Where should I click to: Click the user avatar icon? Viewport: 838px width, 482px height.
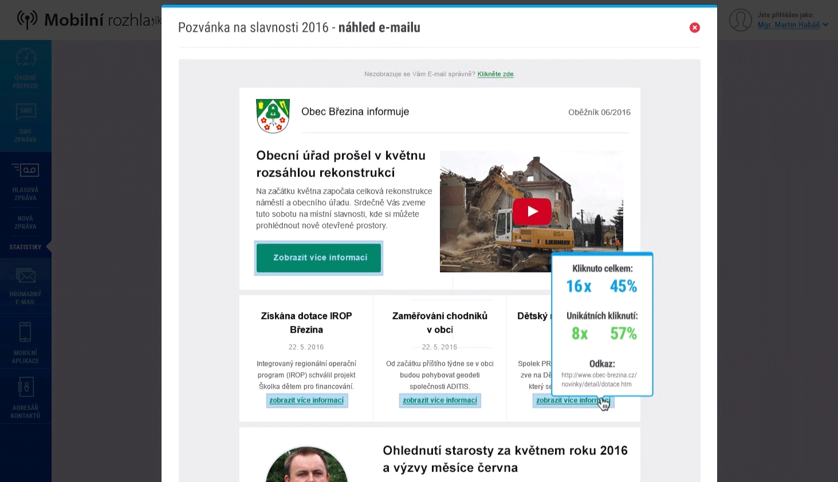(x=740, y=20)
